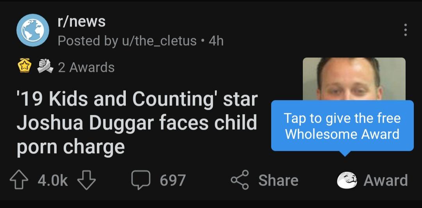
Task: Open the r/news subreddit name link
Action: click(82, 22)
